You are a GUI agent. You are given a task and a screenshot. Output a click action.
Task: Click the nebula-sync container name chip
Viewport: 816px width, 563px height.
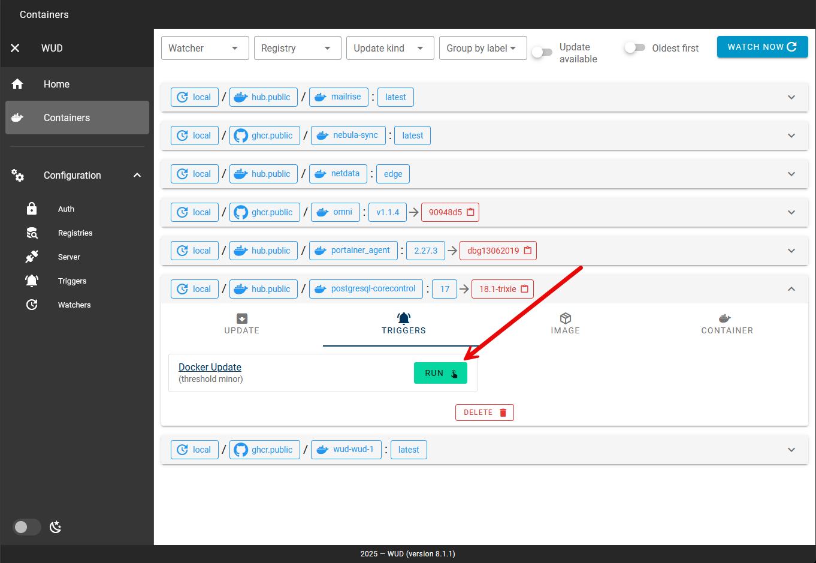(348, 136)
